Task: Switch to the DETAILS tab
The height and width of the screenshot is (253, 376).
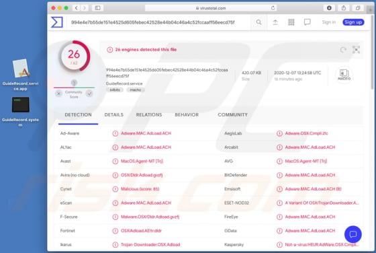Action: coord(114,115)
